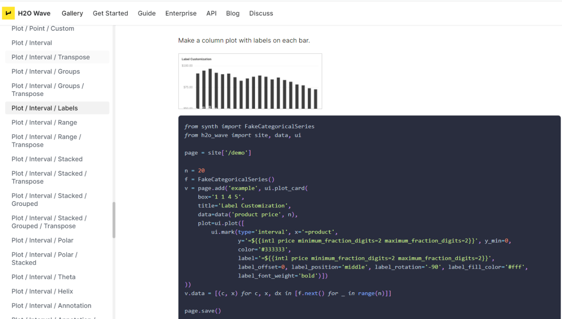Select Plot / Interval / Polar example

pyautogui.click(x=42, y=240)
